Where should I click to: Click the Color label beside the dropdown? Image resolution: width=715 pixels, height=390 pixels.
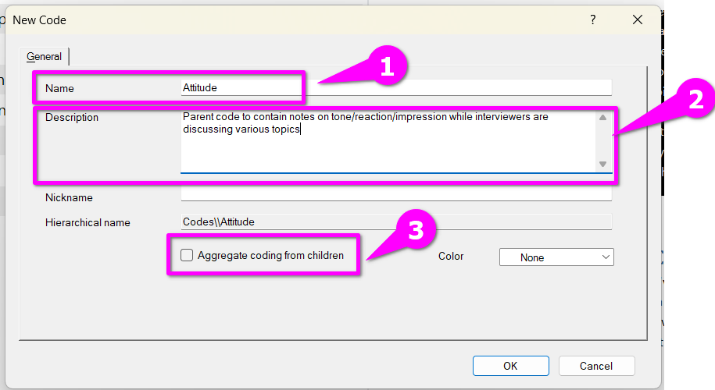[x=451, y=256]
